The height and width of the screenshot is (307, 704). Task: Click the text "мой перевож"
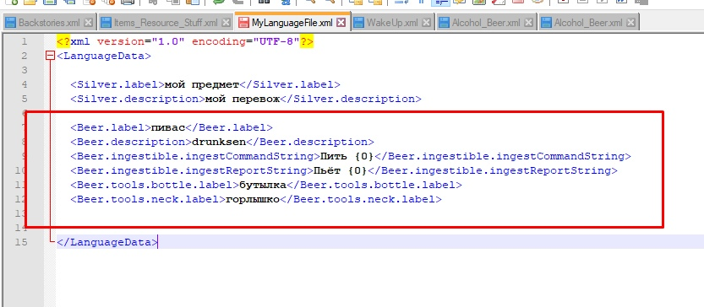click(x=243, y=99)
